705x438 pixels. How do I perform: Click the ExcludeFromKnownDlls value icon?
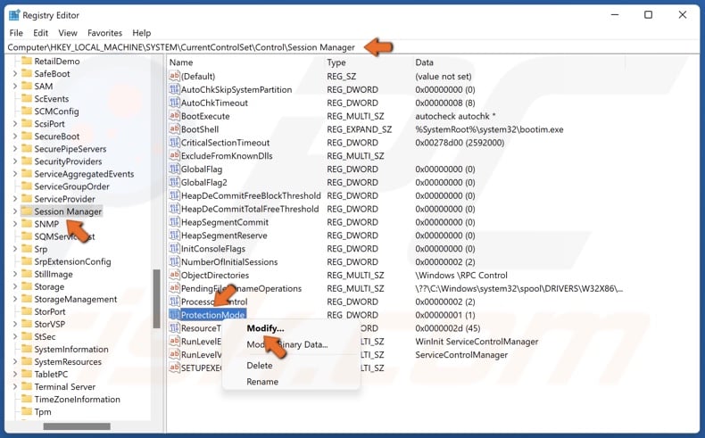tap(174, 155)
